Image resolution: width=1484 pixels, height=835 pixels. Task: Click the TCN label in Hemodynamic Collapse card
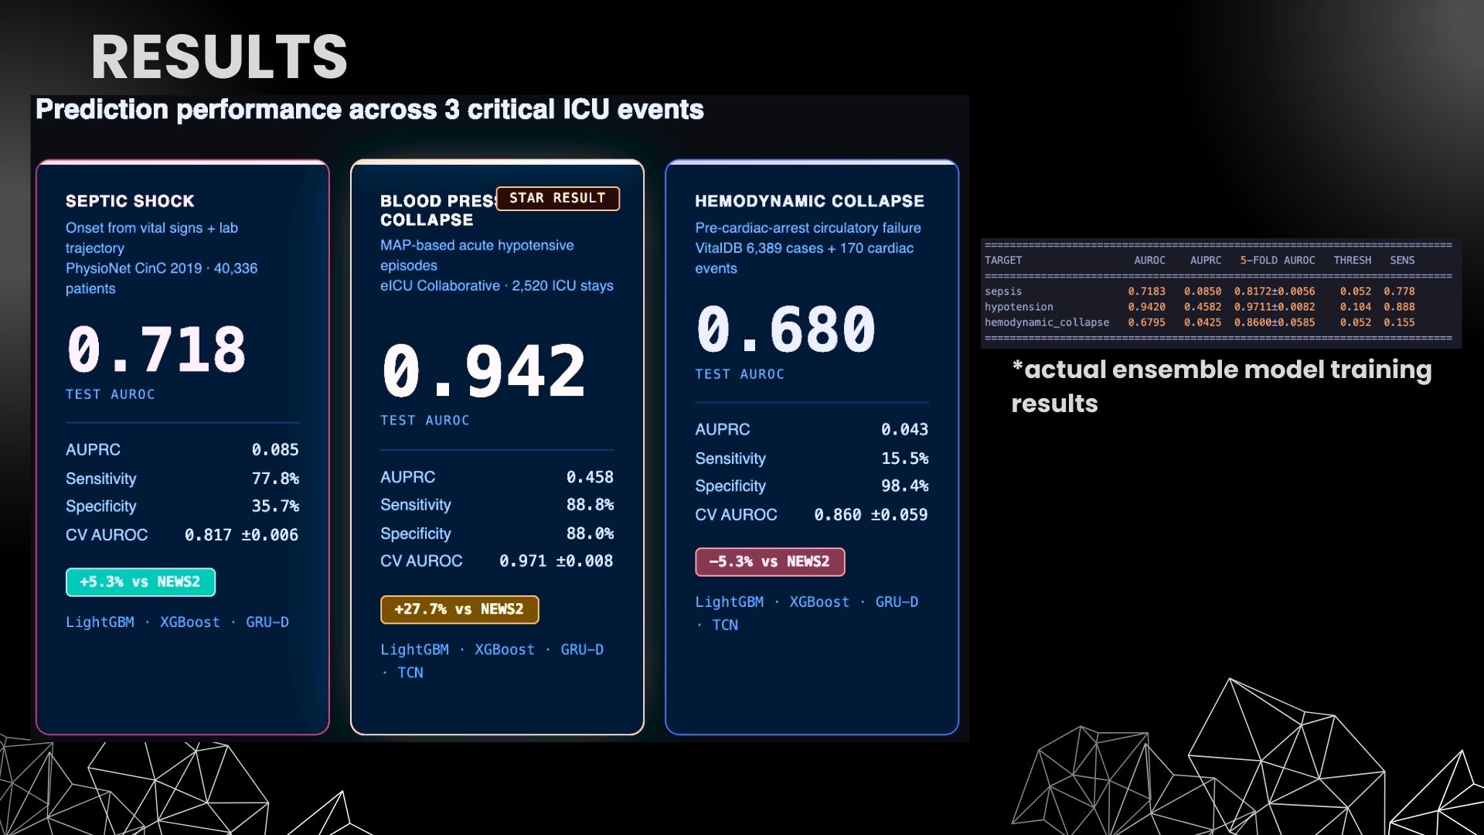click(x=724, y=625)
